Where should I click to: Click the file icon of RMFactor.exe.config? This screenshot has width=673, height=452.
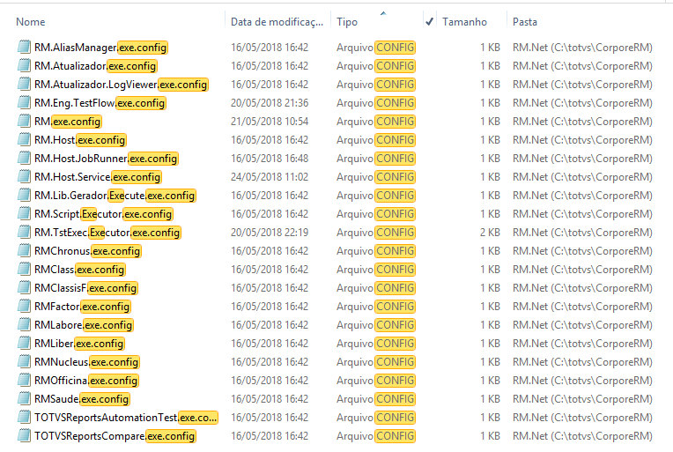(x=24, y=306)
